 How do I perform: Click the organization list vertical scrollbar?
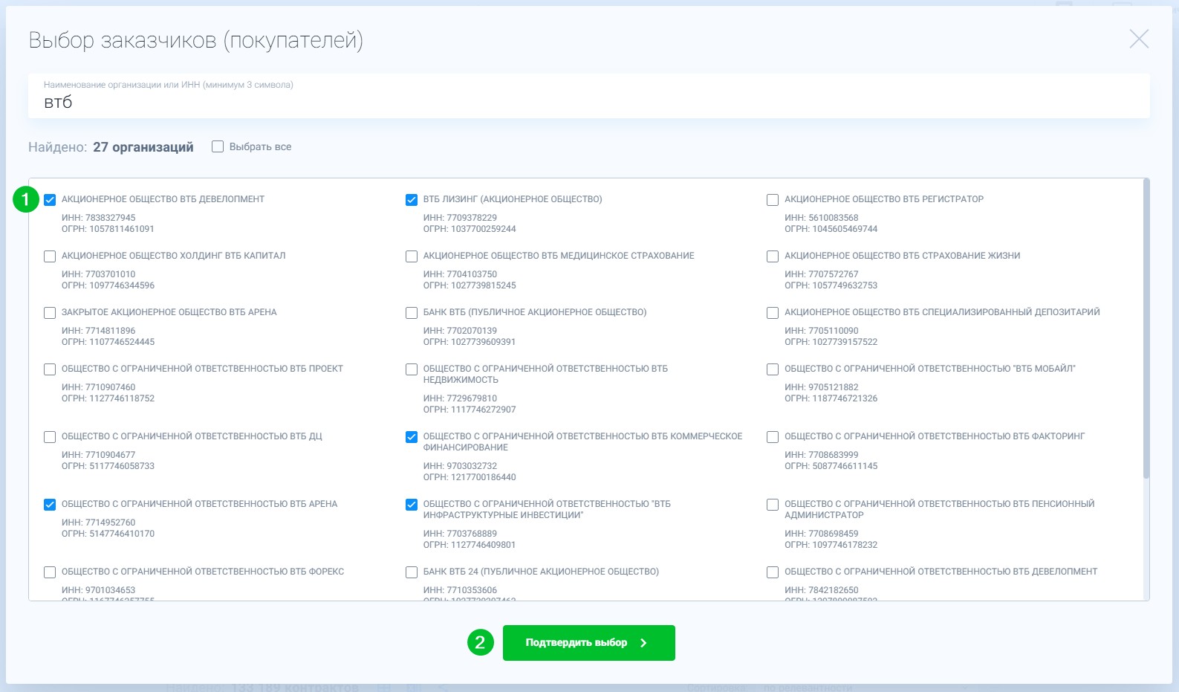(x=1146, y=329)
